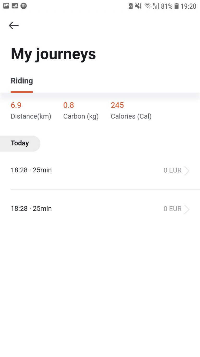Open the first journey's chevron arrow
Viewport: 200px width, 357px height.
(187, 171)
